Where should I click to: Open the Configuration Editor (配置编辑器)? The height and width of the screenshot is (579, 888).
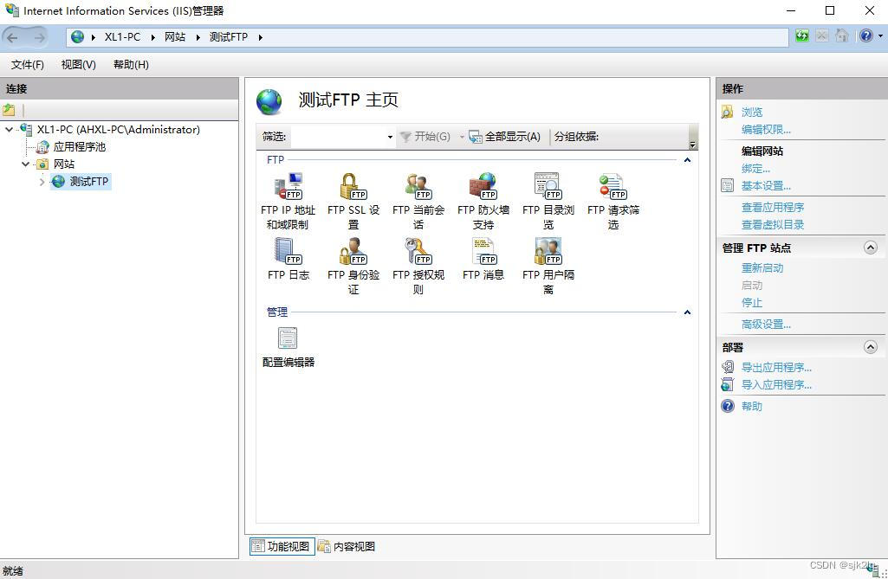288,347
